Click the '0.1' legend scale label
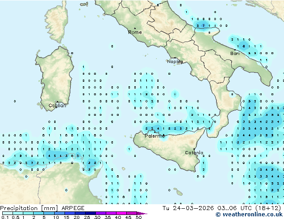Viewport: 284px width, 219px height. [5, 217]
